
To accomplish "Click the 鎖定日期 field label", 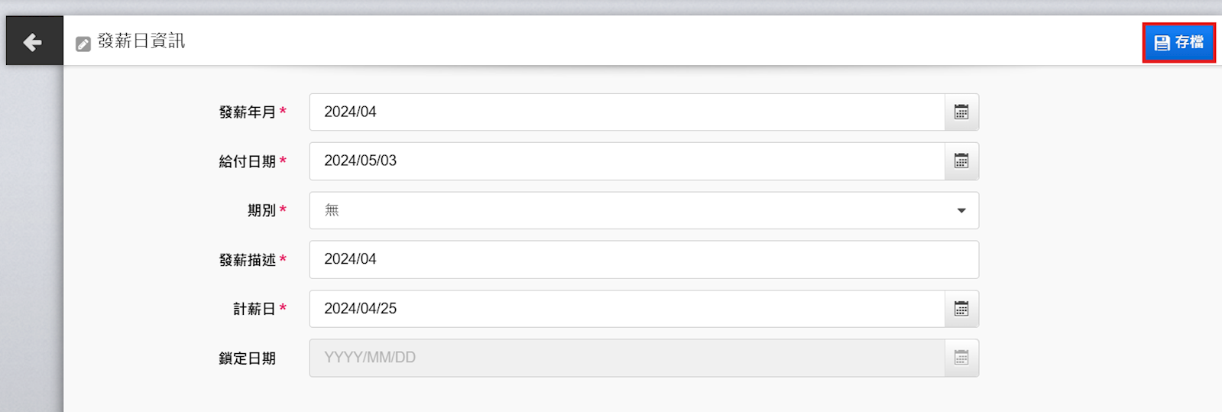I will (x=247, y=358).
